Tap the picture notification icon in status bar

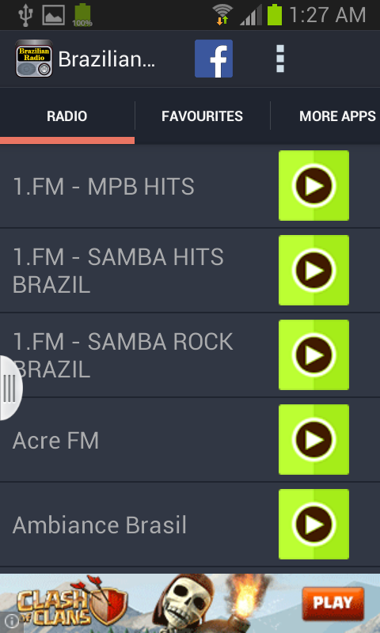(x=53, y=15)
